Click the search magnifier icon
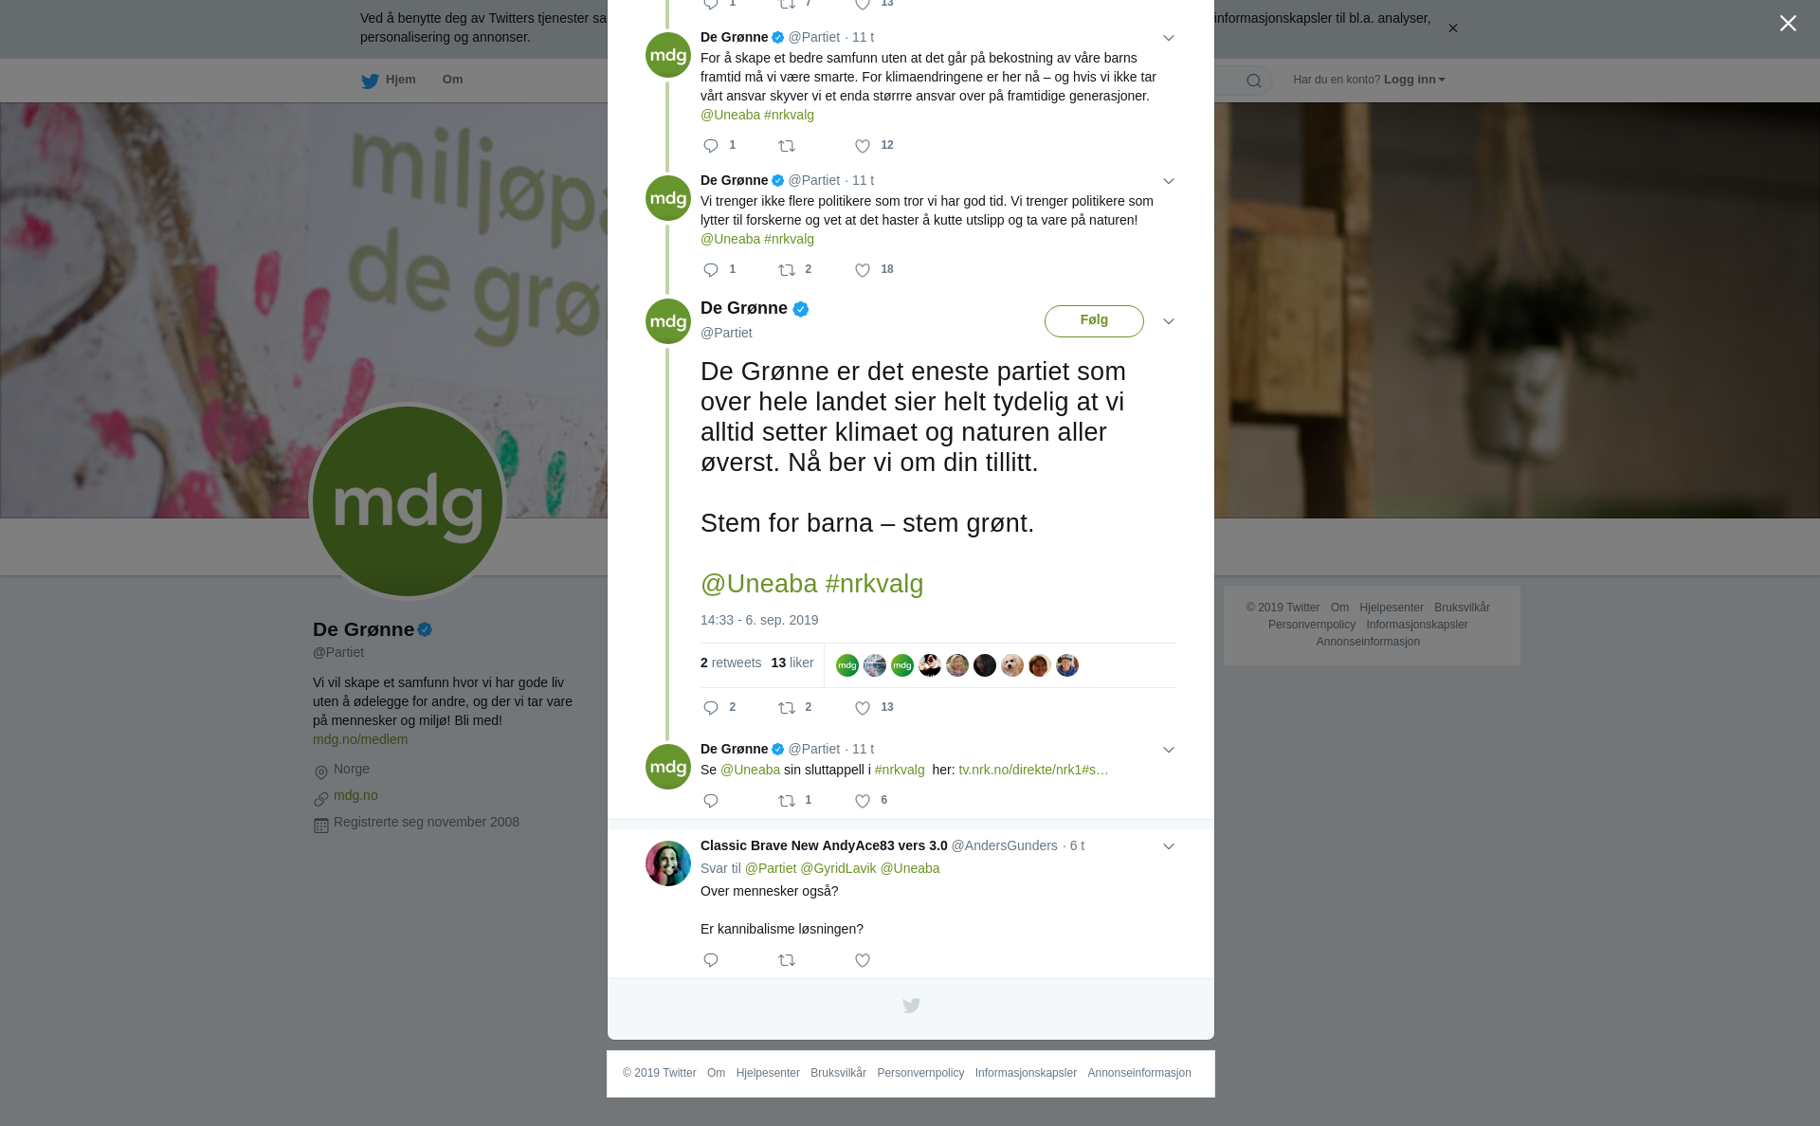The height and width of the screenshot is (1126, 1820). [x=1254, y=81]
